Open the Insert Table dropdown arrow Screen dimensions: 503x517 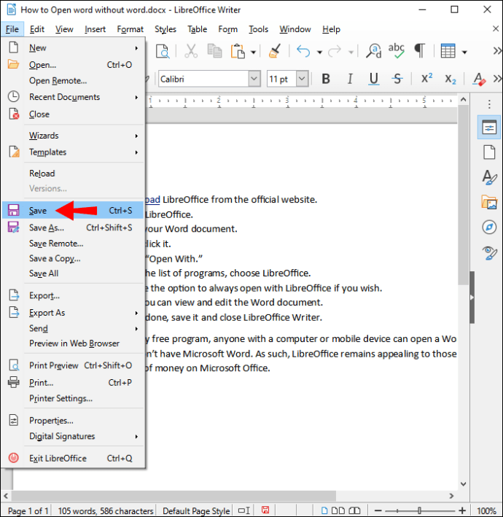(464, 52)
